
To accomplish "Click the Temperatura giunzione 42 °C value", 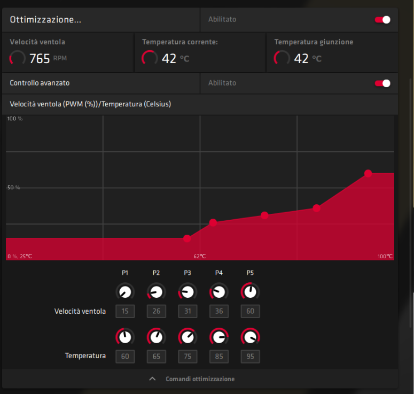I will pos(308,58).
